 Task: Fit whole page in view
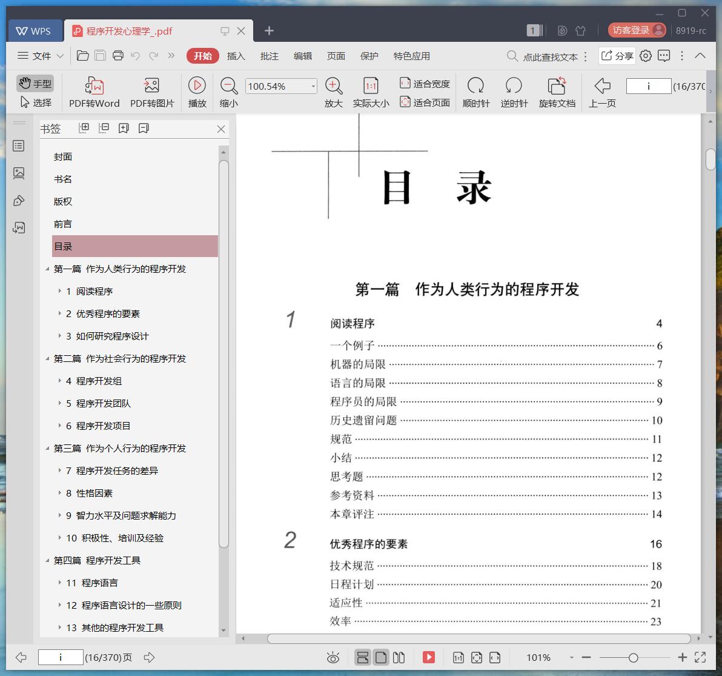(x=425, y=102)
